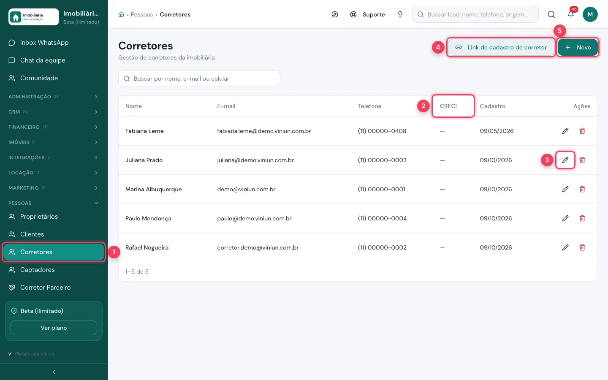Open the Proprietários page
The width and height of the screenshot is (608, 380).
click(54, 217)
